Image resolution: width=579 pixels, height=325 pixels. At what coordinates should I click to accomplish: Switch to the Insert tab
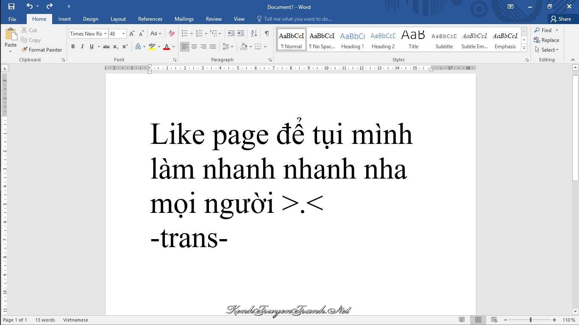[64, 19]
